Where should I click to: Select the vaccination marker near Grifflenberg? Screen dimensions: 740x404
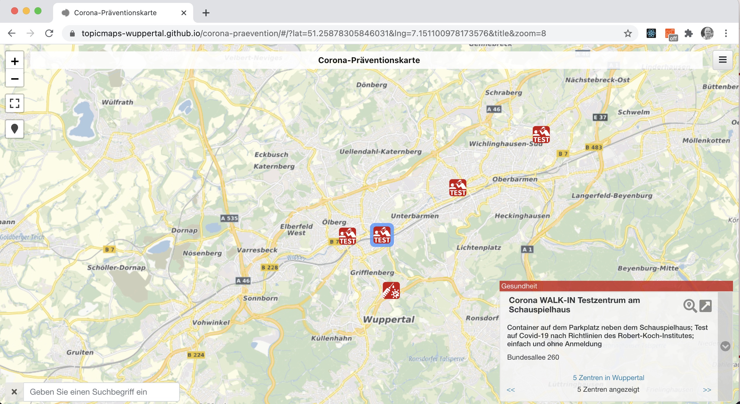tap(391, 291)
